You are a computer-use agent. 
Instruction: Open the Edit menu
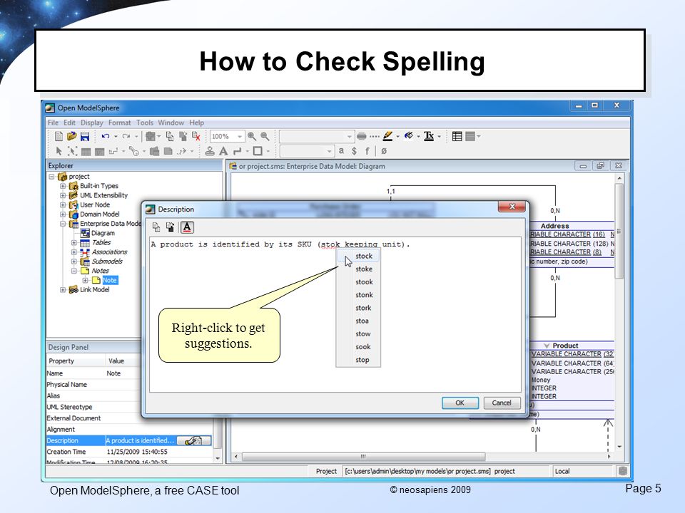click(x=69, y=123)
